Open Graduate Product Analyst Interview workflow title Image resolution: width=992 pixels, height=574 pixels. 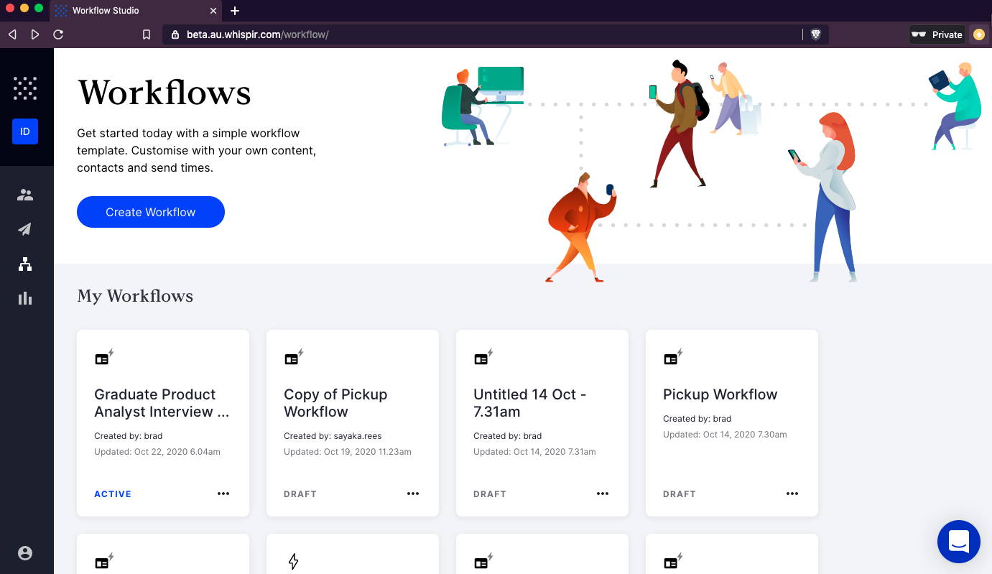(x=162, y=403)
